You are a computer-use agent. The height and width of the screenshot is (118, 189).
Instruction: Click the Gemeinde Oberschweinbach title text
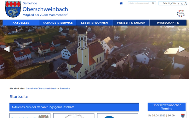click(45, 7)
